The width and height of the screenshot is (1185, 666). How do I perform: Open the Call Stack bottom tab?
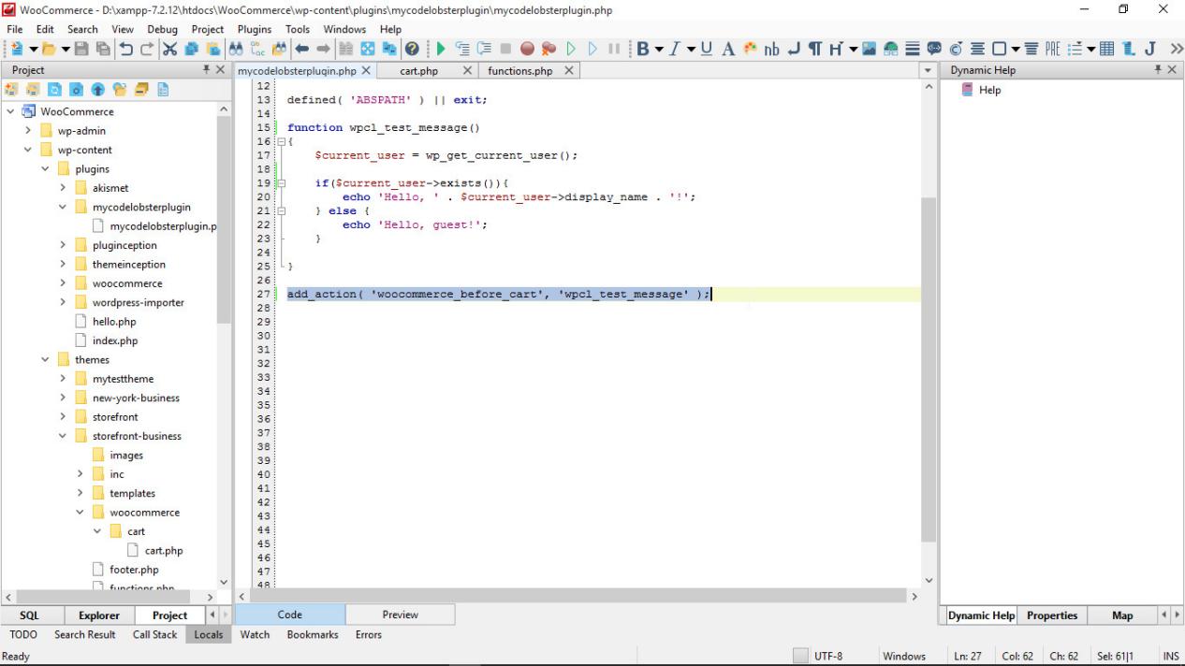point(154,634)
